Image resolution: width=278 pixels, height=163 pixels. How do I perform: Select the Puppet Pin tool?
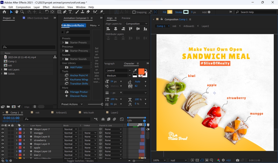(101, 12)
